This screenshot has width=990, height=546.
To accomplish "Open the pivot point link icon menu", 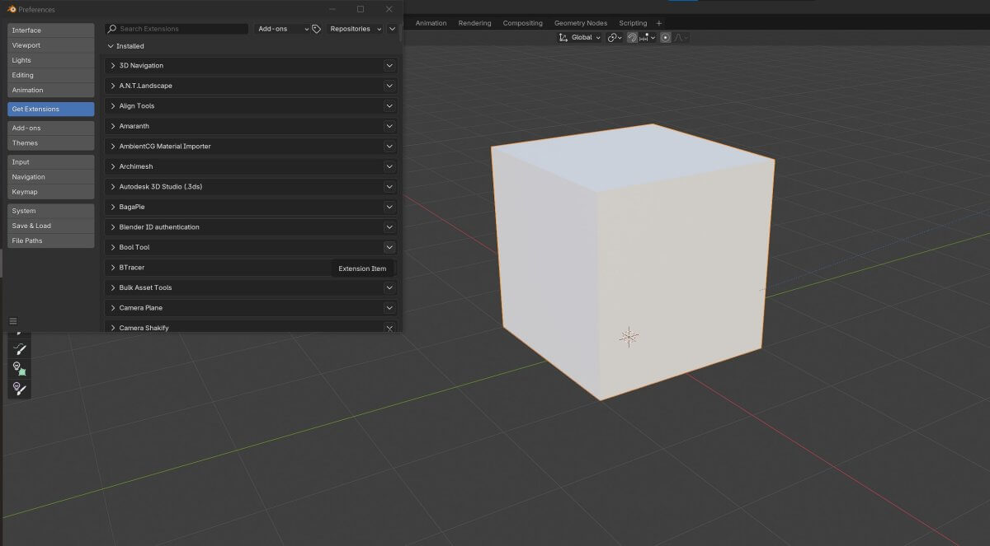I will (x=615, y=37).
